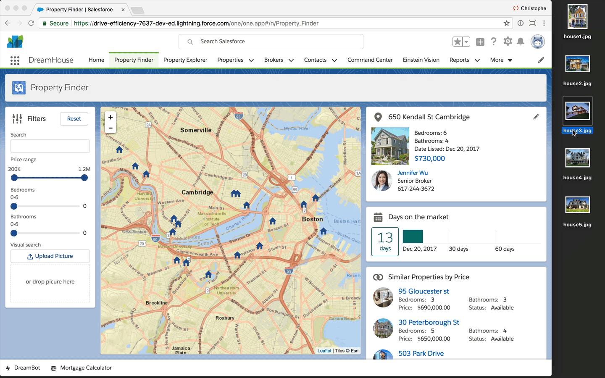Click the Bedrooms slider handle
The width and height of the screenshot is (605, 378).
click(x=14, y=206)
